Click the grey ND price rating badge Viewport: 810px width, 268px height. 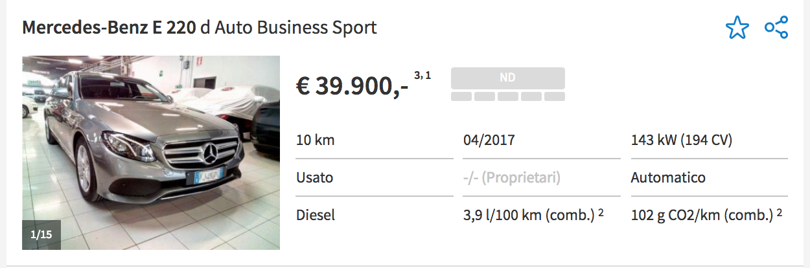[x=507, y=78]
